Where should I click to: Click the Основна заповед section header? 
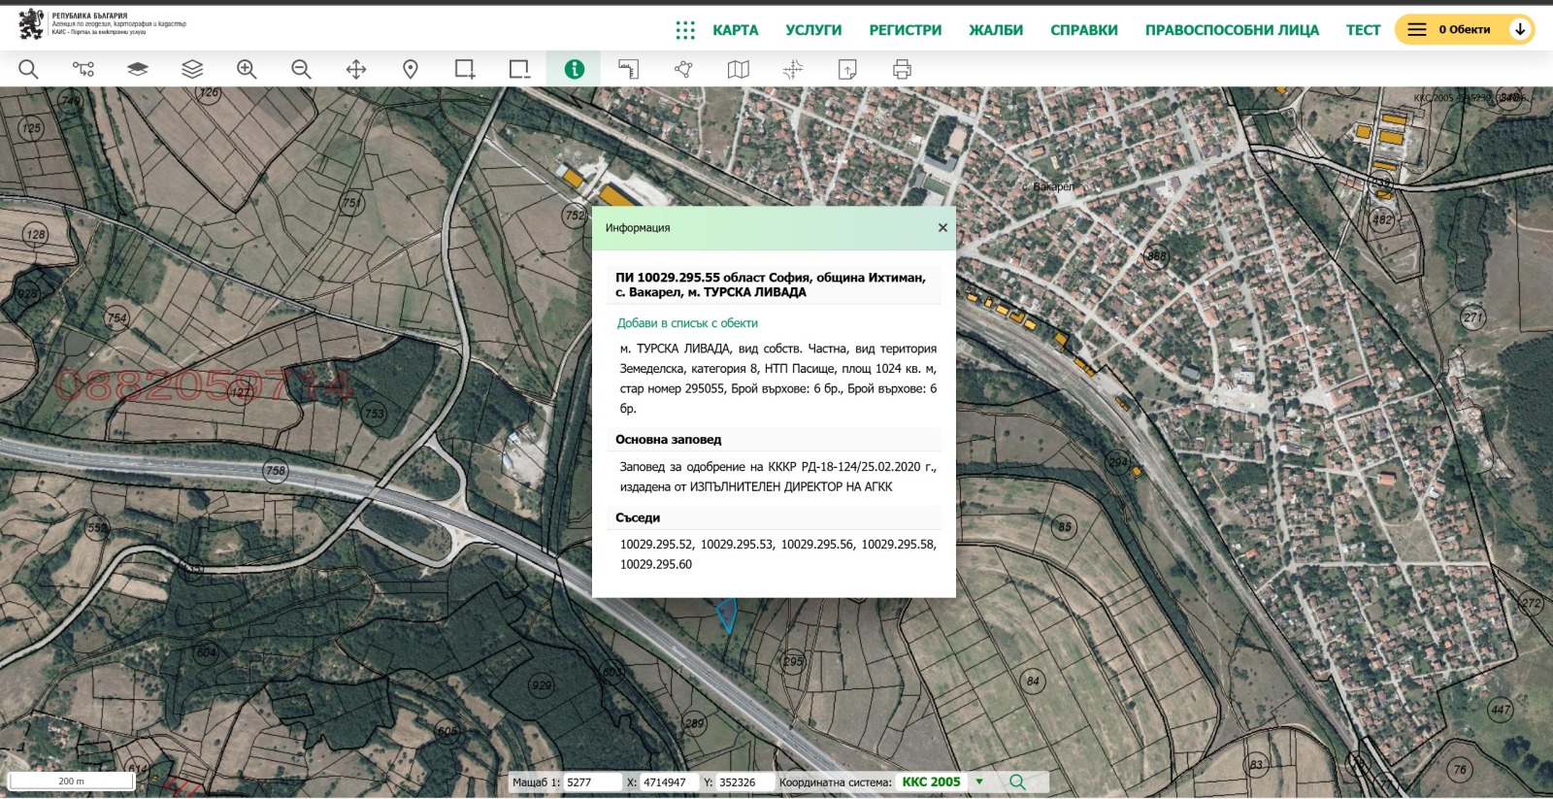pyautogui.click(x=774, y=440)
